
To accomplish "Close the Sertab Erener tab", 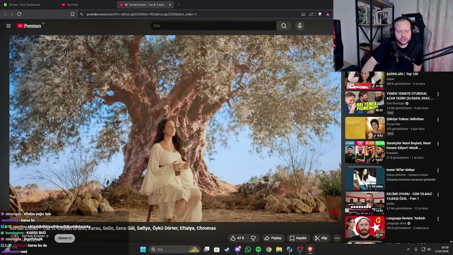I will click(x=170, y=5).
